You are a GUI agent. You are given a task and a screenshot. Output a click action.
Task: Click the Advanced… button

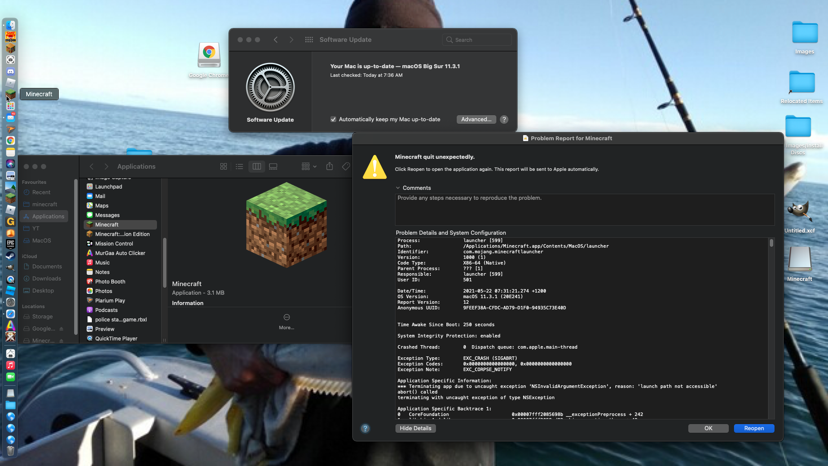coord(476,120)
